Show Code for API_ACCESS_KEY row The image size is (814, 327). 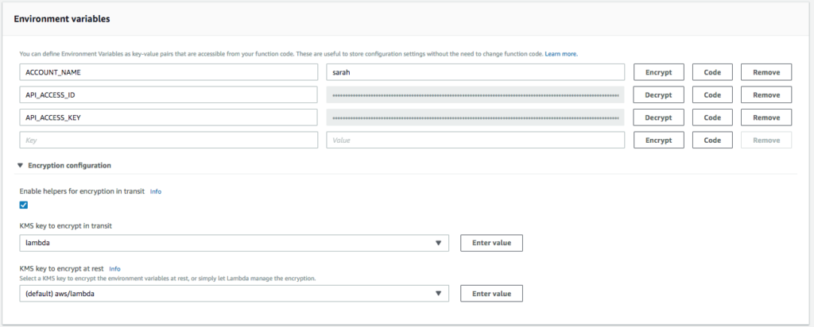(712, 117)
